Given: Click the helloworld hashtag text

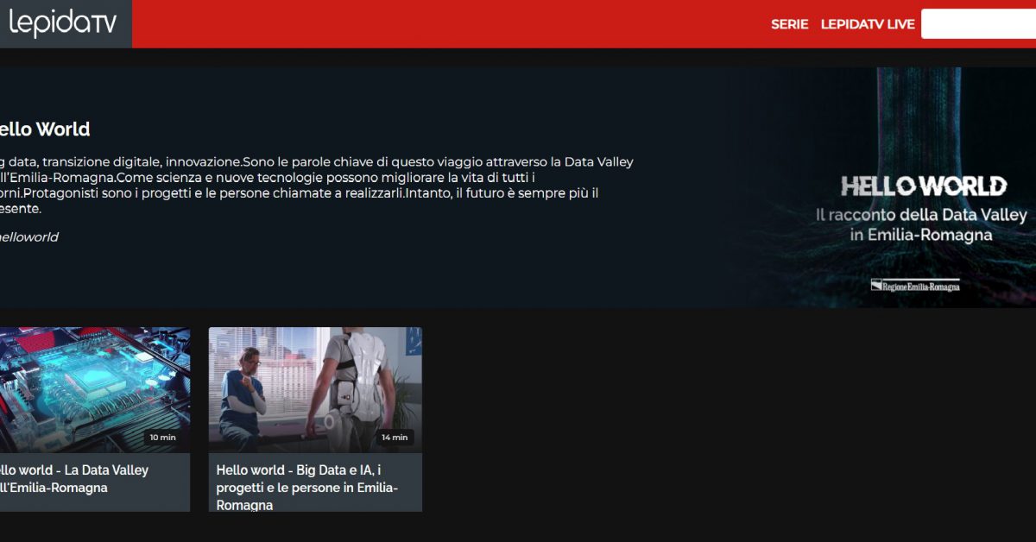Looking at the screenshot, I should (29, 237).
